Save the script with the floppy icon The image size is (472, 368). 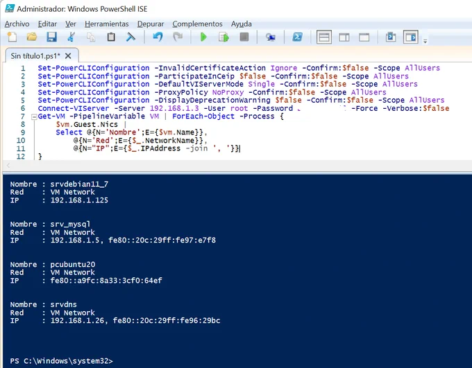(51, 37)
